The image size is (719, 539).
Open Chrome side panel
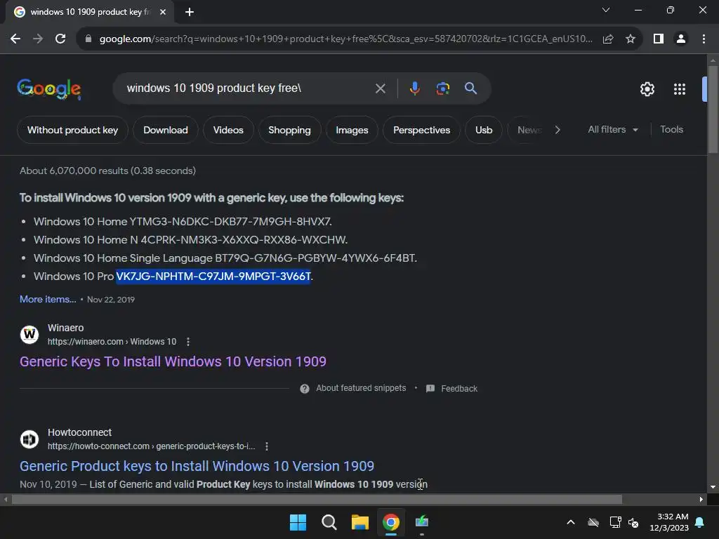(659, 39)
